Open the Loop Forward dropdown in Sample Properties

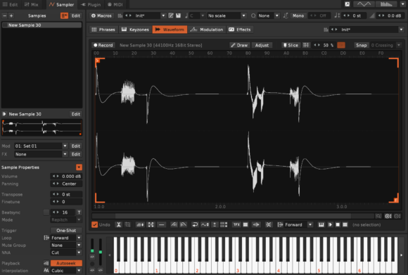coord(66,238)
